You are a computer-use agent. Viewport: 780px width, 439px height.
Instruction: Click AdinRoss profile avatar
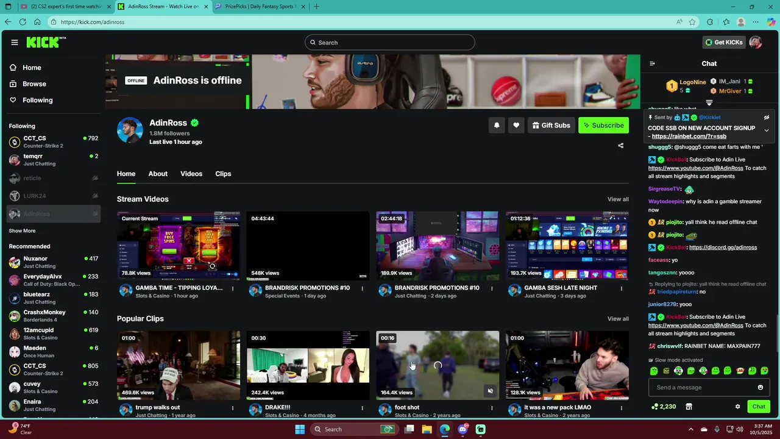point(130,130)
